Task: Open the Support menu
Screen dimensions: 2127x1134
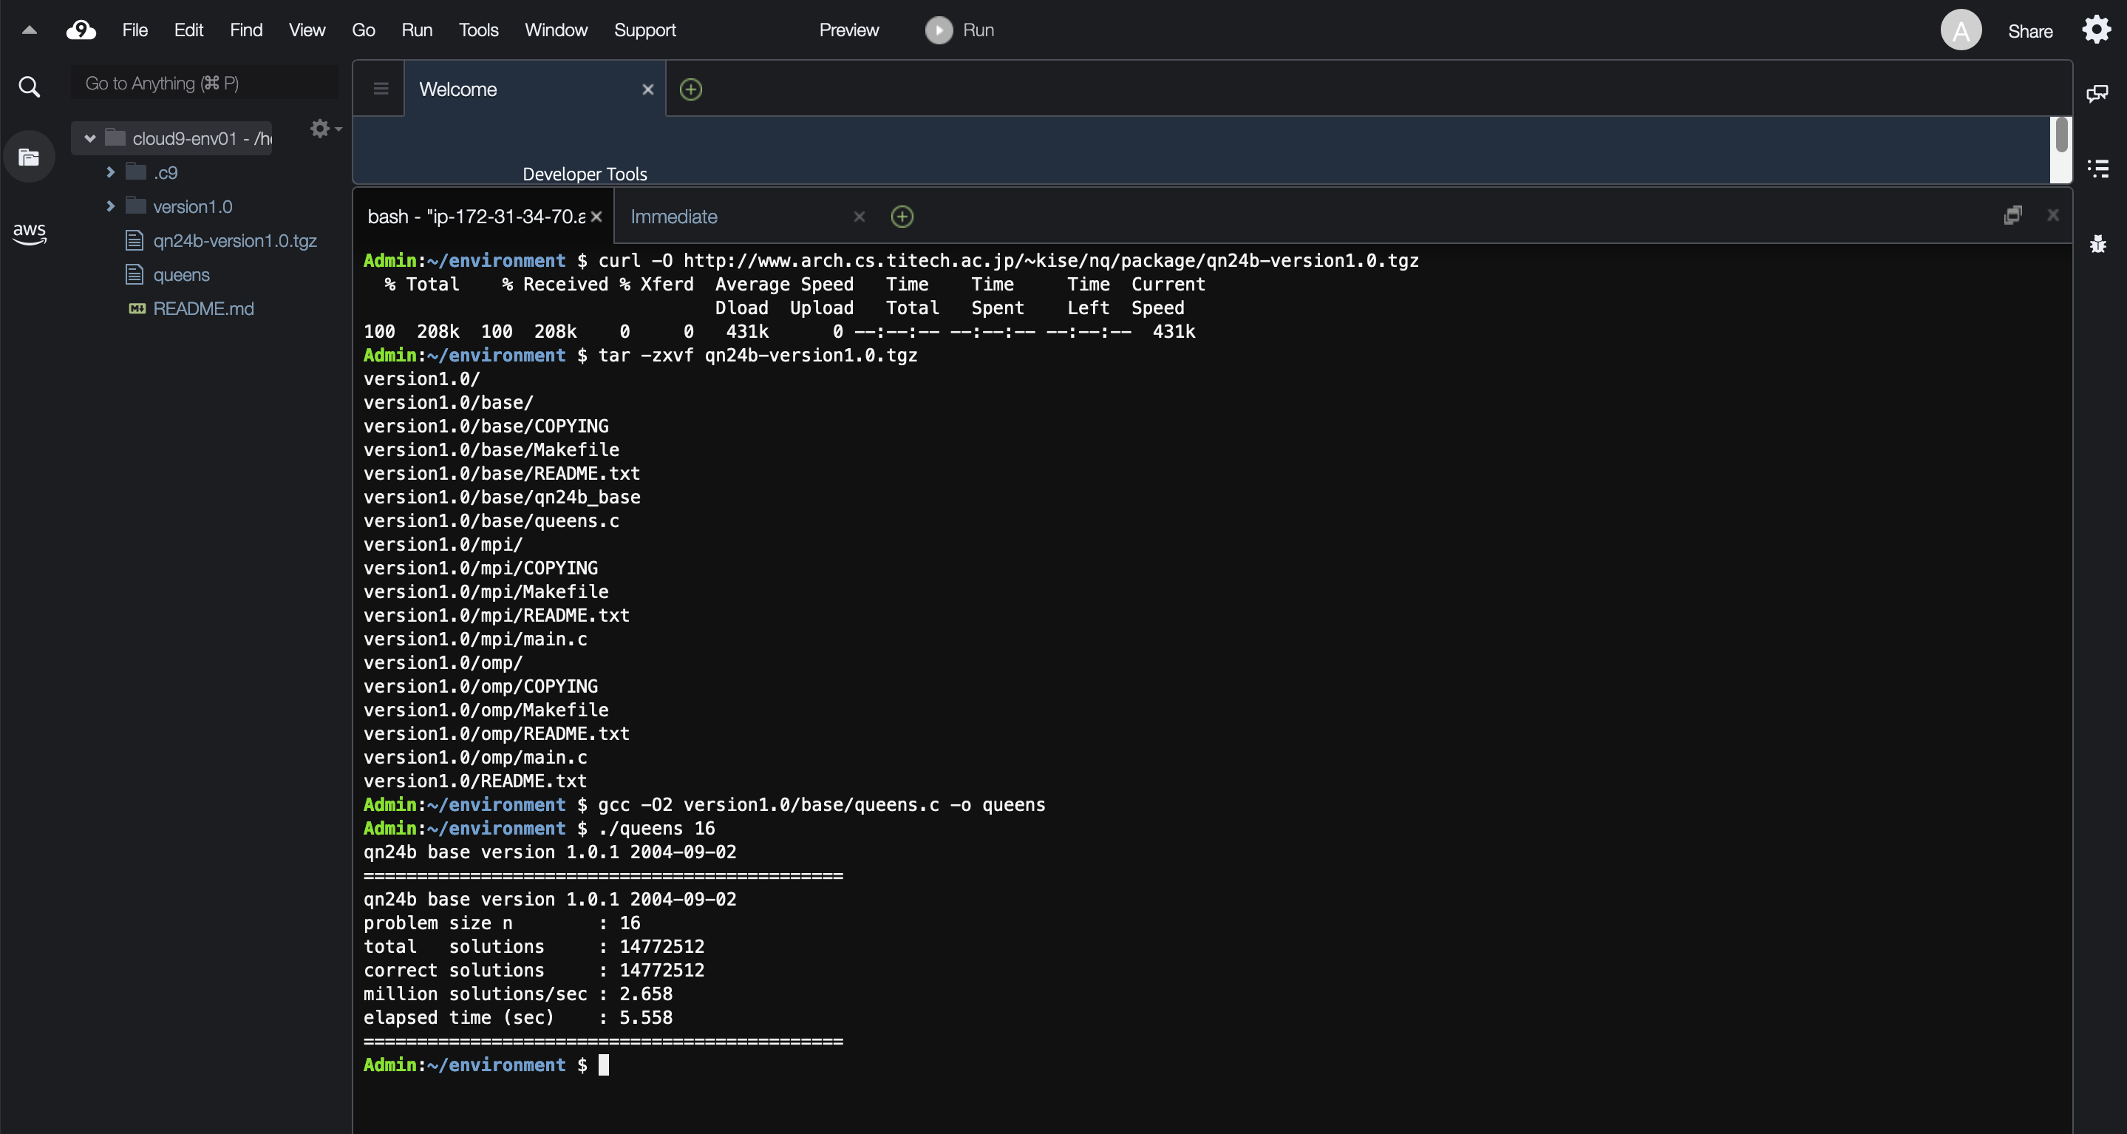Action: 644,30
